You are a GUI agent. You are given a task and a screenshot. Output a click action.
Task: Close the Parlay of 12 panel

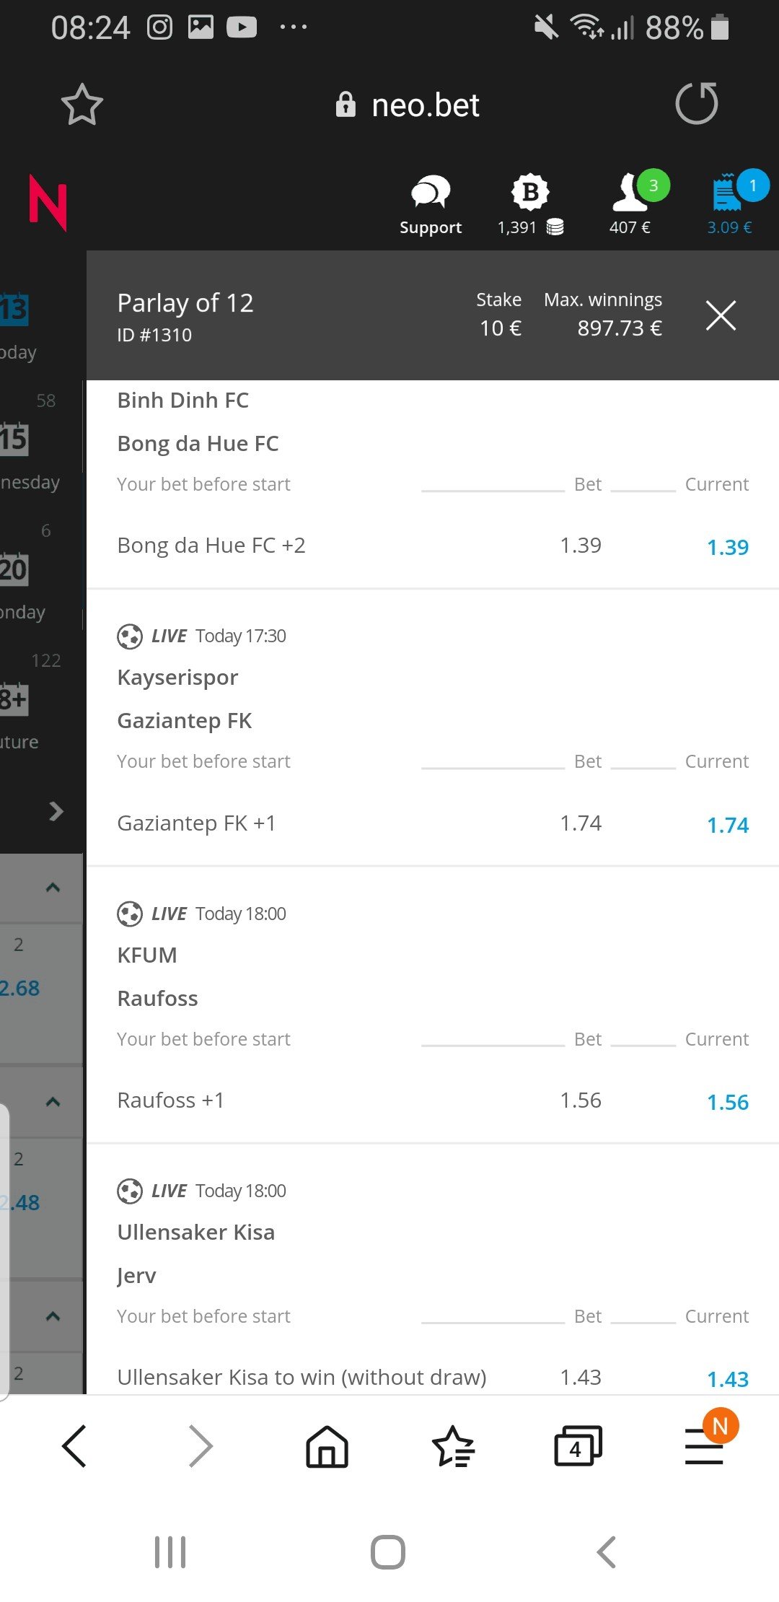[721, 315]
